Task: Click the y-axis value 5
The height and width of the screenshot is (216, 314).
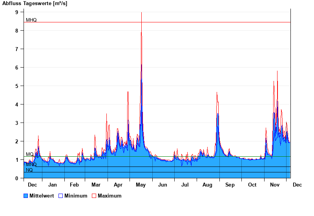Action: tap(17, 86)
